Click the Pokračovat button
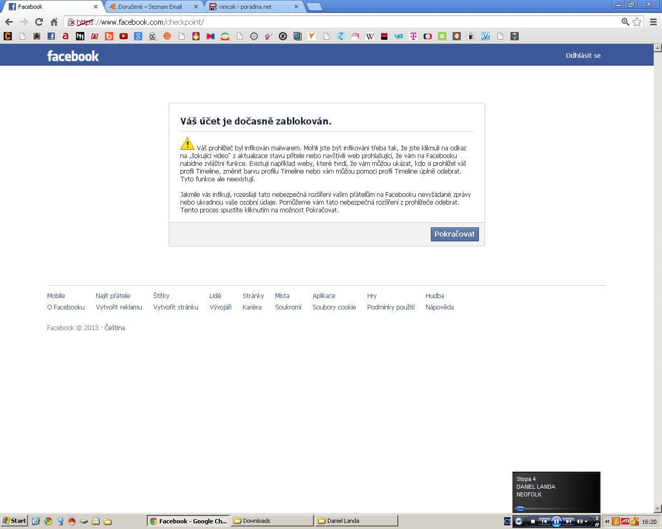 pos(455,234)
